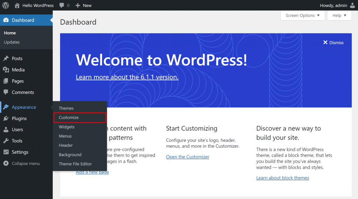358x199 pixels.
Task: Click the Posts pushpin icon
Action: [6, 58]
